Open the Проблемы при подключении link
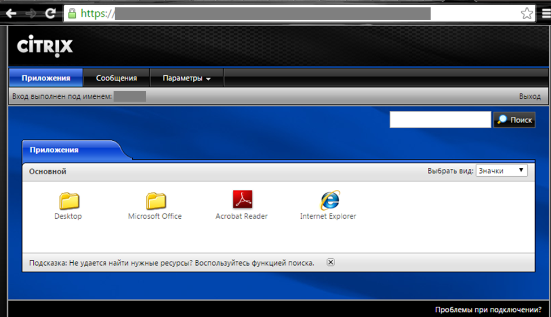 (488, 310)
